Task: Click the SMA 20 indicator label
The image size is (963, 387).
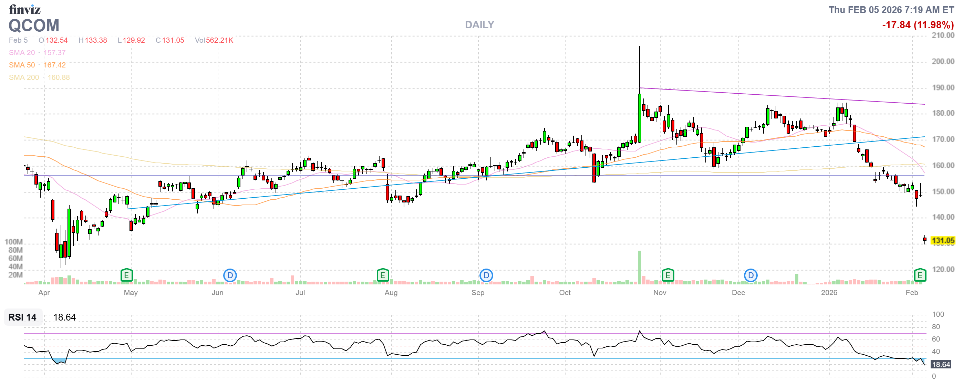Action: [x=22, y=53]
